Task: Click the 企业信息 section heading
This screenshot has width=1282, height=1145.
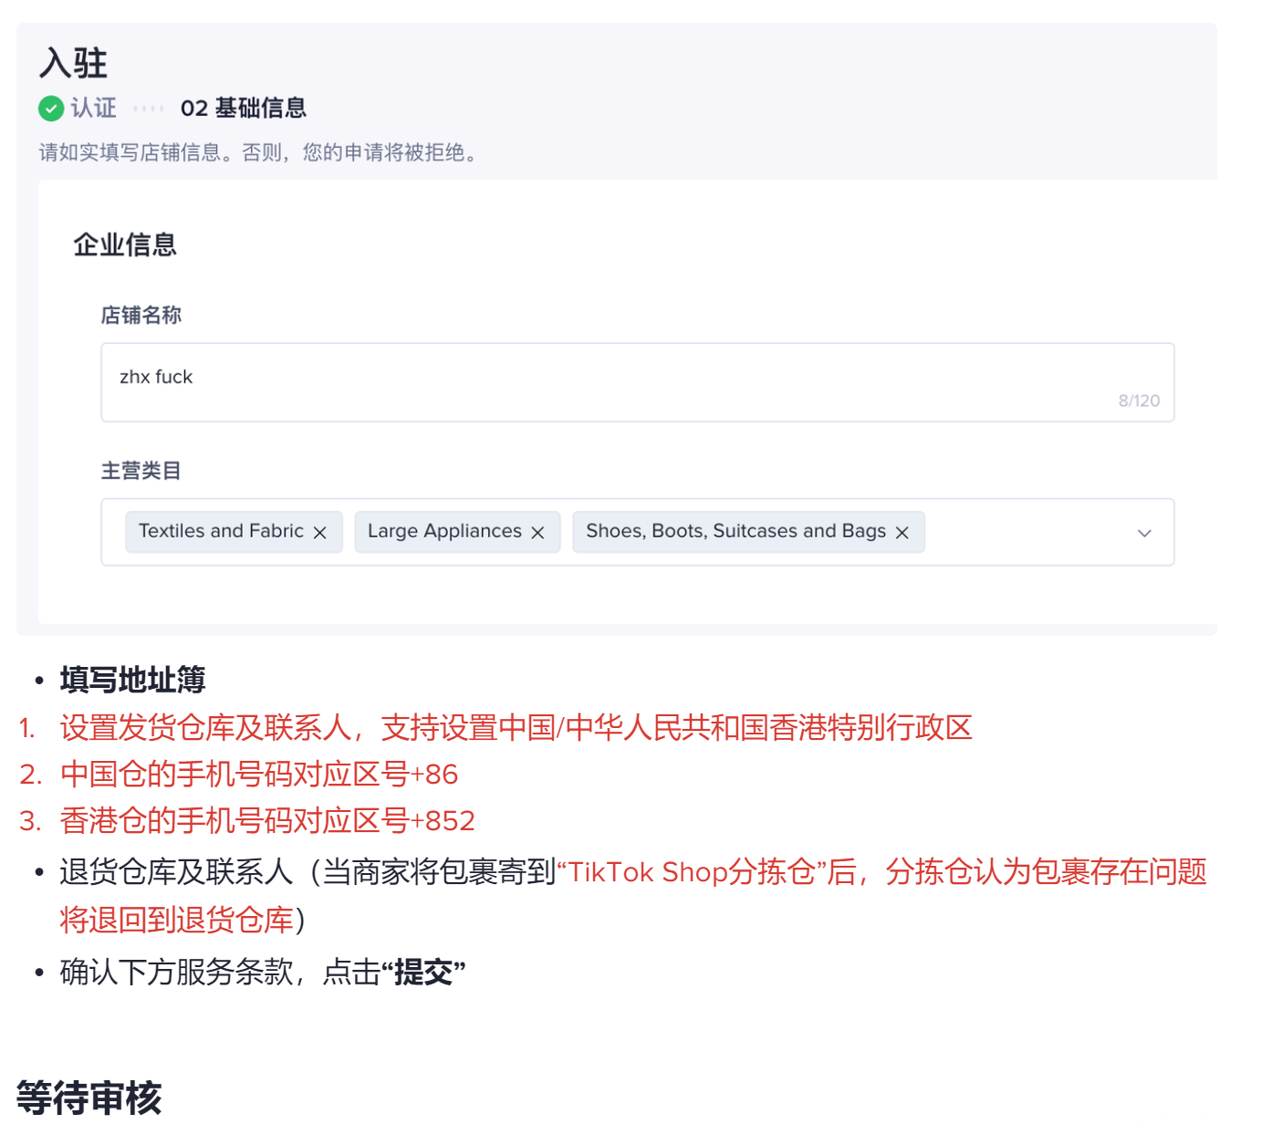Action: (125, 245)
